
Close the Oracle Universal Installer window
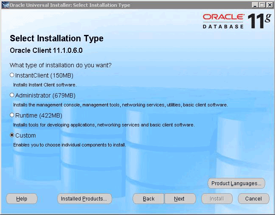pos(269,5)
